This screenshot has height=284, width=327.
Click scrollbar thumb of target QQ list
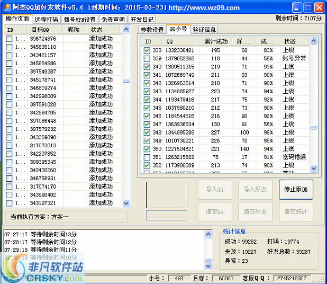[x=126, y=81]
